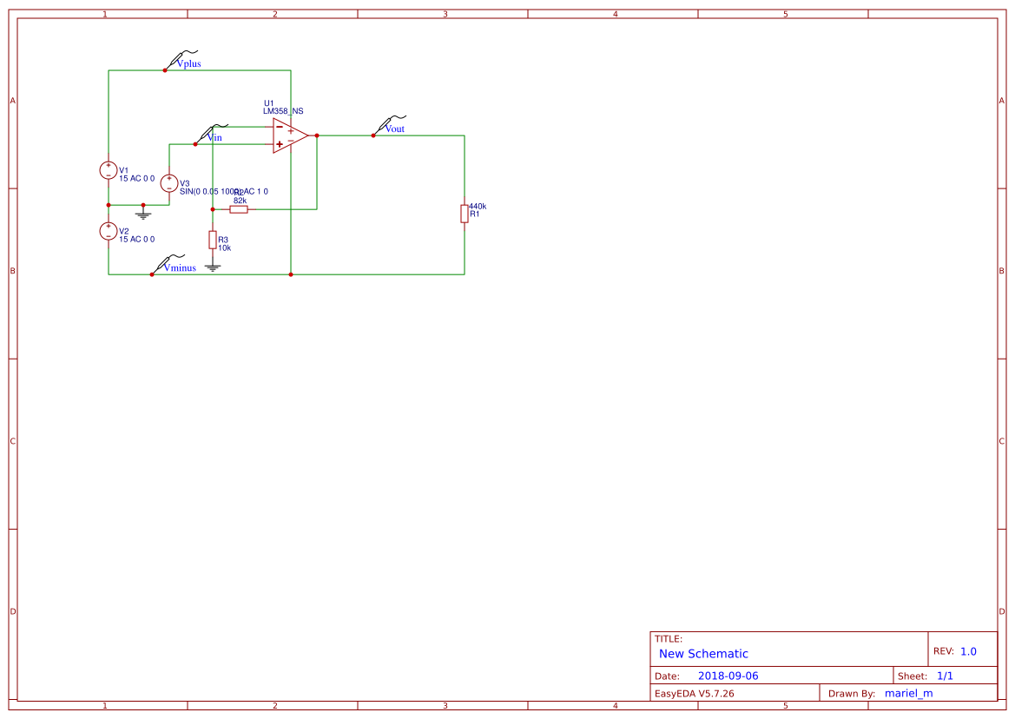Select the wire junction at the Vout node
The width and height of the screenshot is (1015, 719).
point(317,135)
